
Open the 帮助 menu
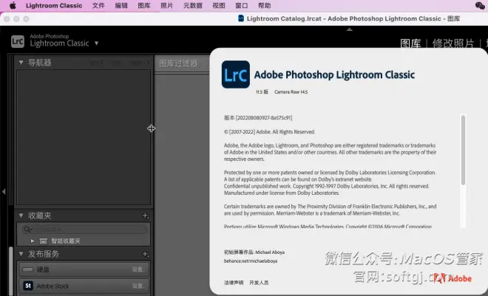click(264, 5)
